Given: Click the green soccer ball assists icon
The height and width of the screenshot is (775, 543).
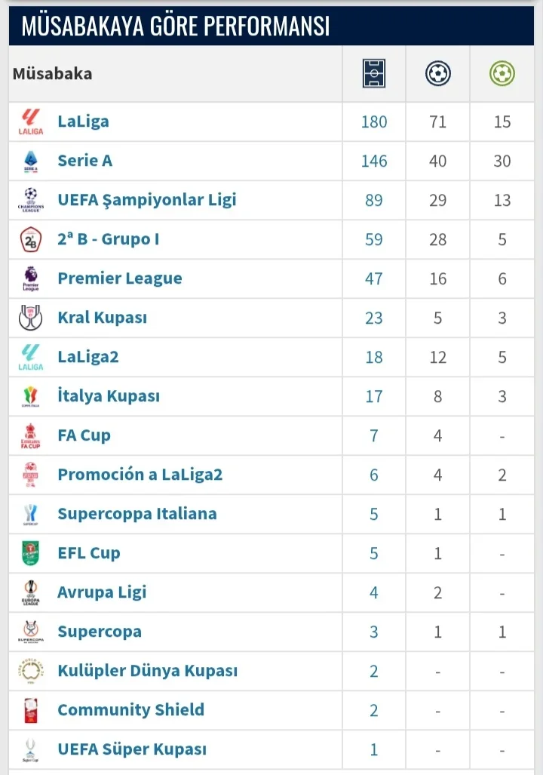Looking at the screenshot, I should coord(502,74).
